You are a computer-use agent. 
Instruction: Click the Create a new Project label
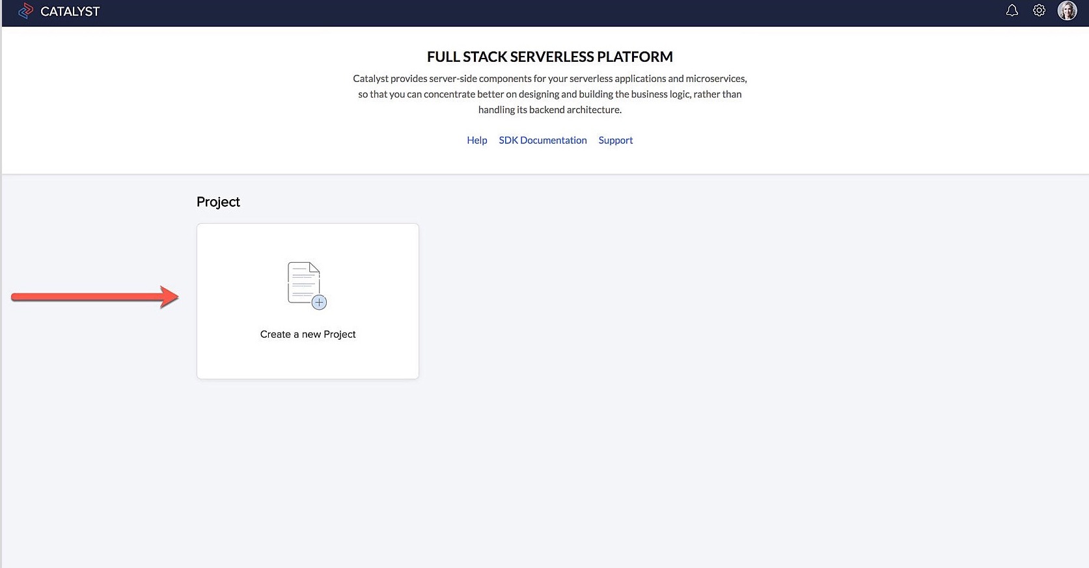(x=308, y=334)
